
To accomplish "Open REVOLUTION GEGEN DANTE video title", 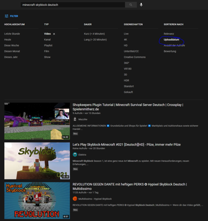I will pos(130,186).
